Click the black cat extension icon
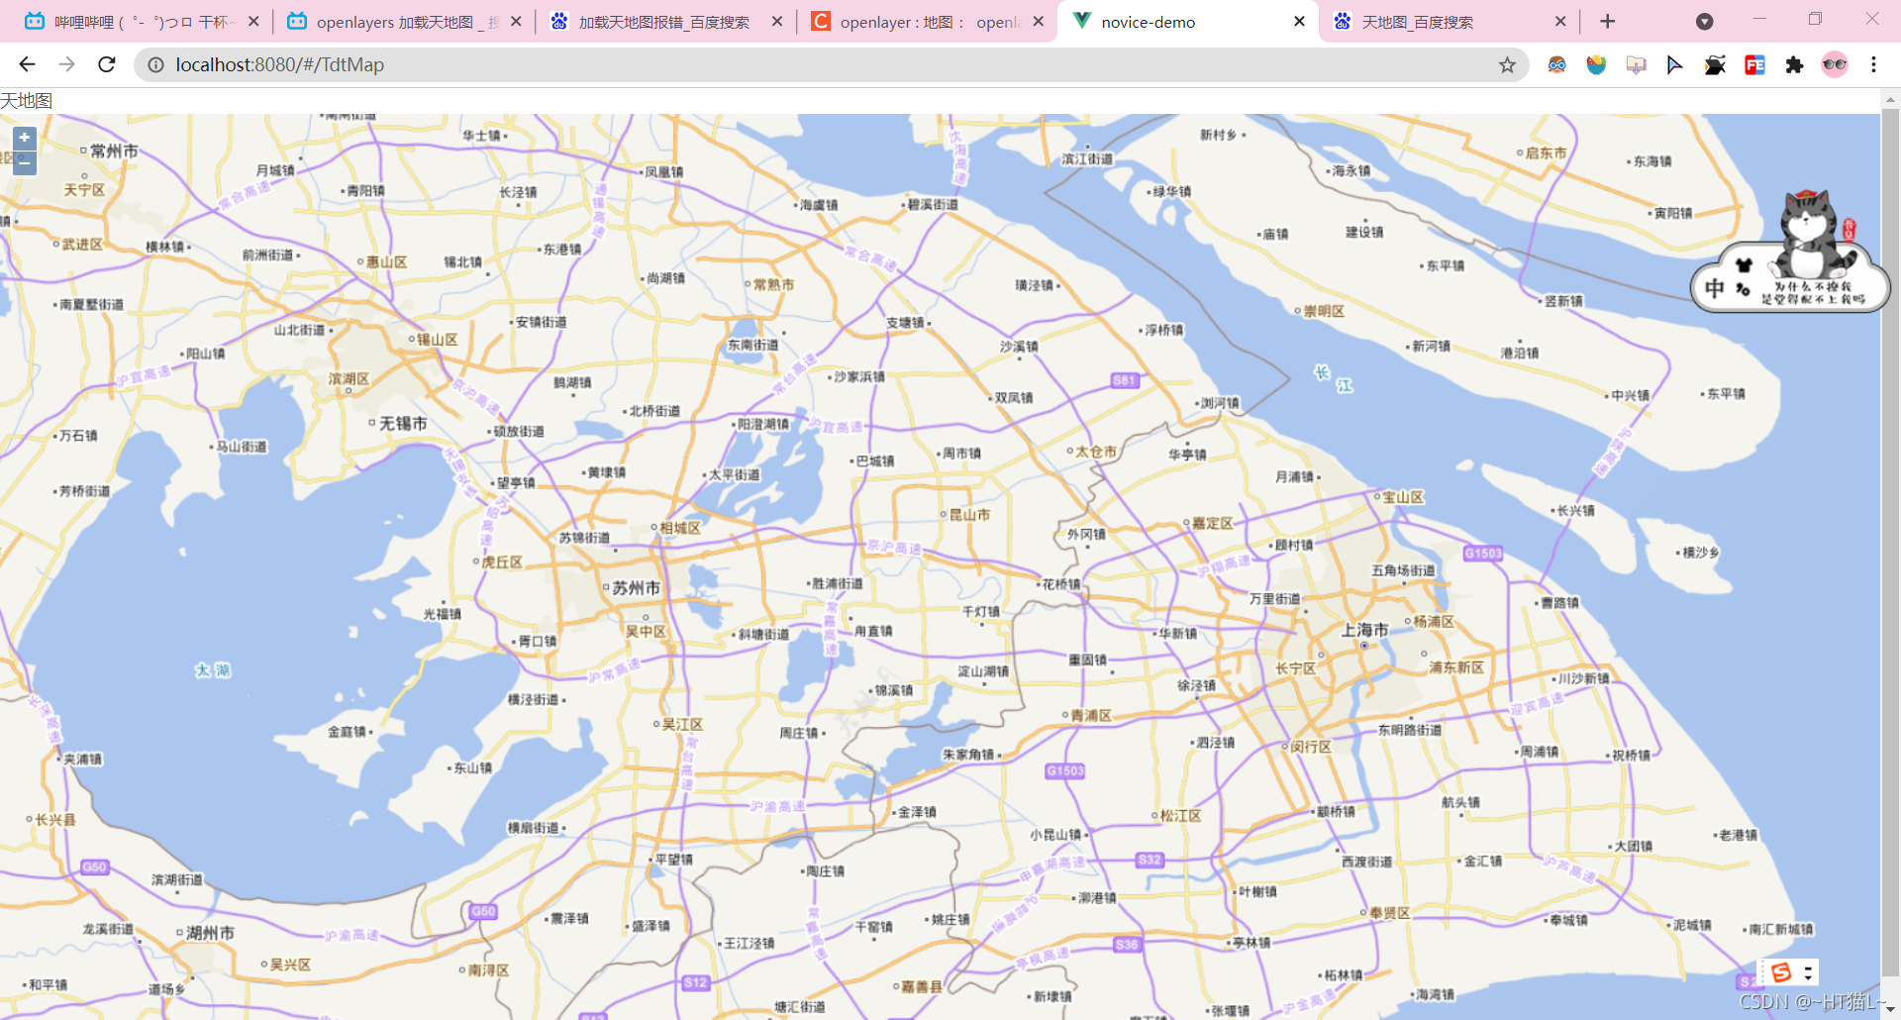Viewport: 1901px width, 1020px height. (x=1715, y=64)
